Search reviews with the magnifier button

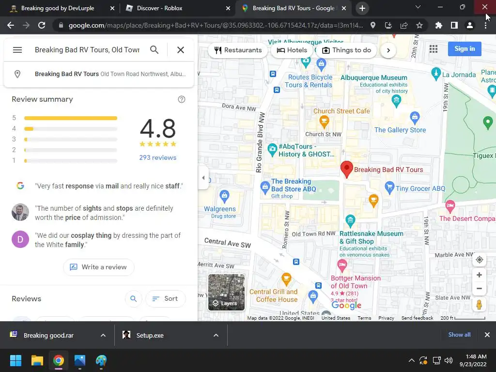(134, 298)
